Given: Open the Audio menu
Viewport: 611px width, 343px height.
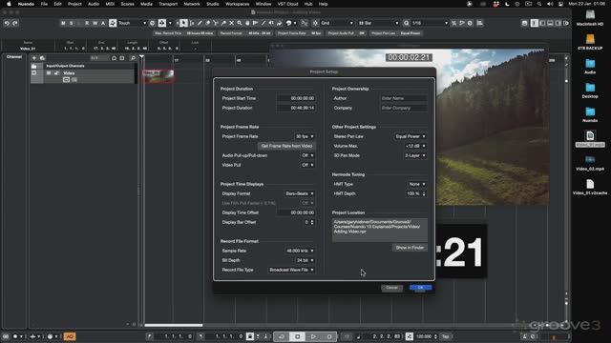Looking at the screenshot, I should click(94, 4).
